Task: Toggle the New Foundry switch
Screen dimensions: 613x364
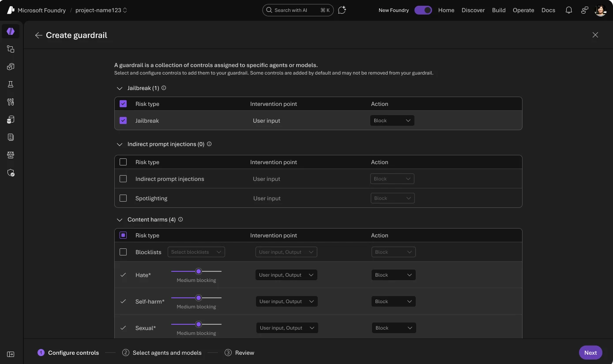Action: [423, 10]
